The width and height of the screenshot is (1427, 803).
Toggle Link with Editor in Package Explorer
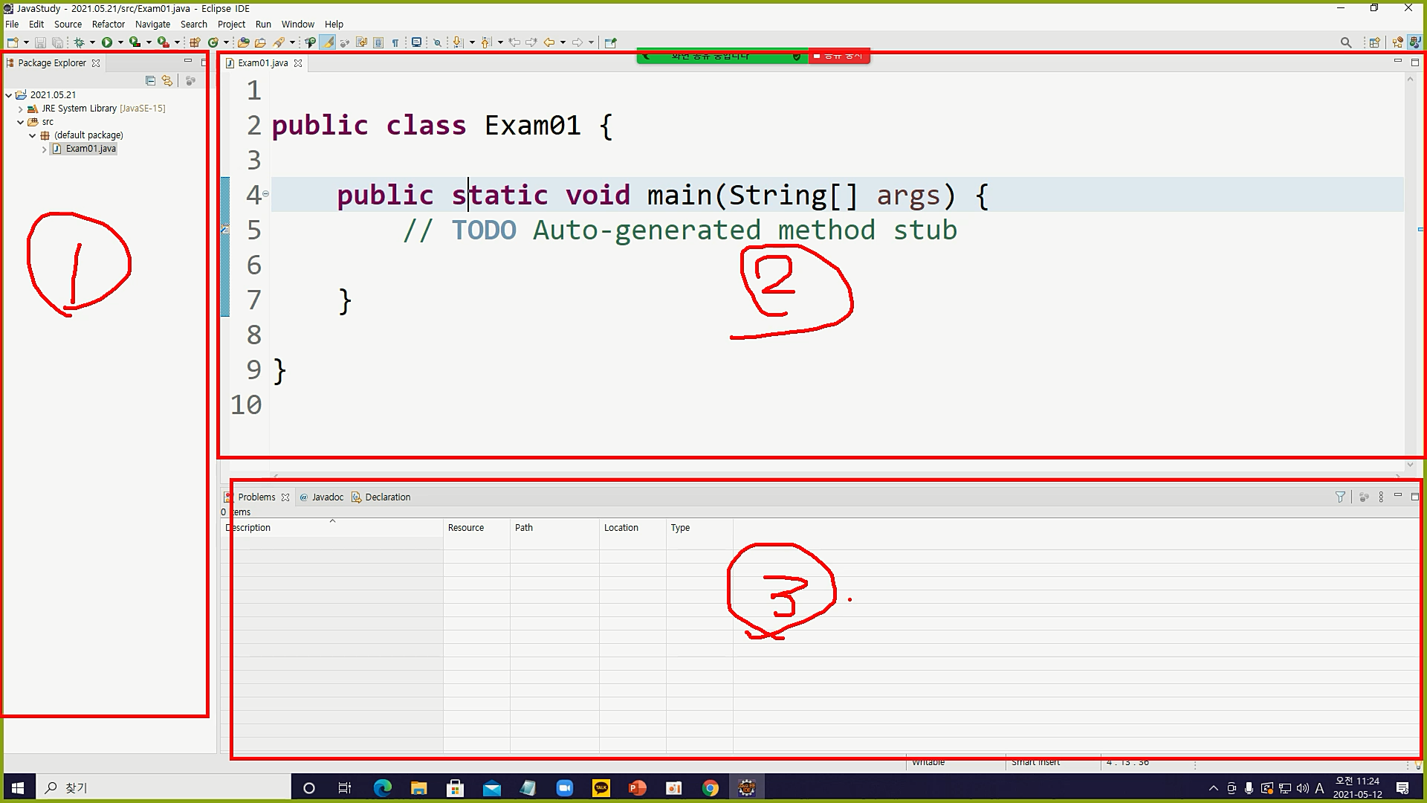[167, 80]
